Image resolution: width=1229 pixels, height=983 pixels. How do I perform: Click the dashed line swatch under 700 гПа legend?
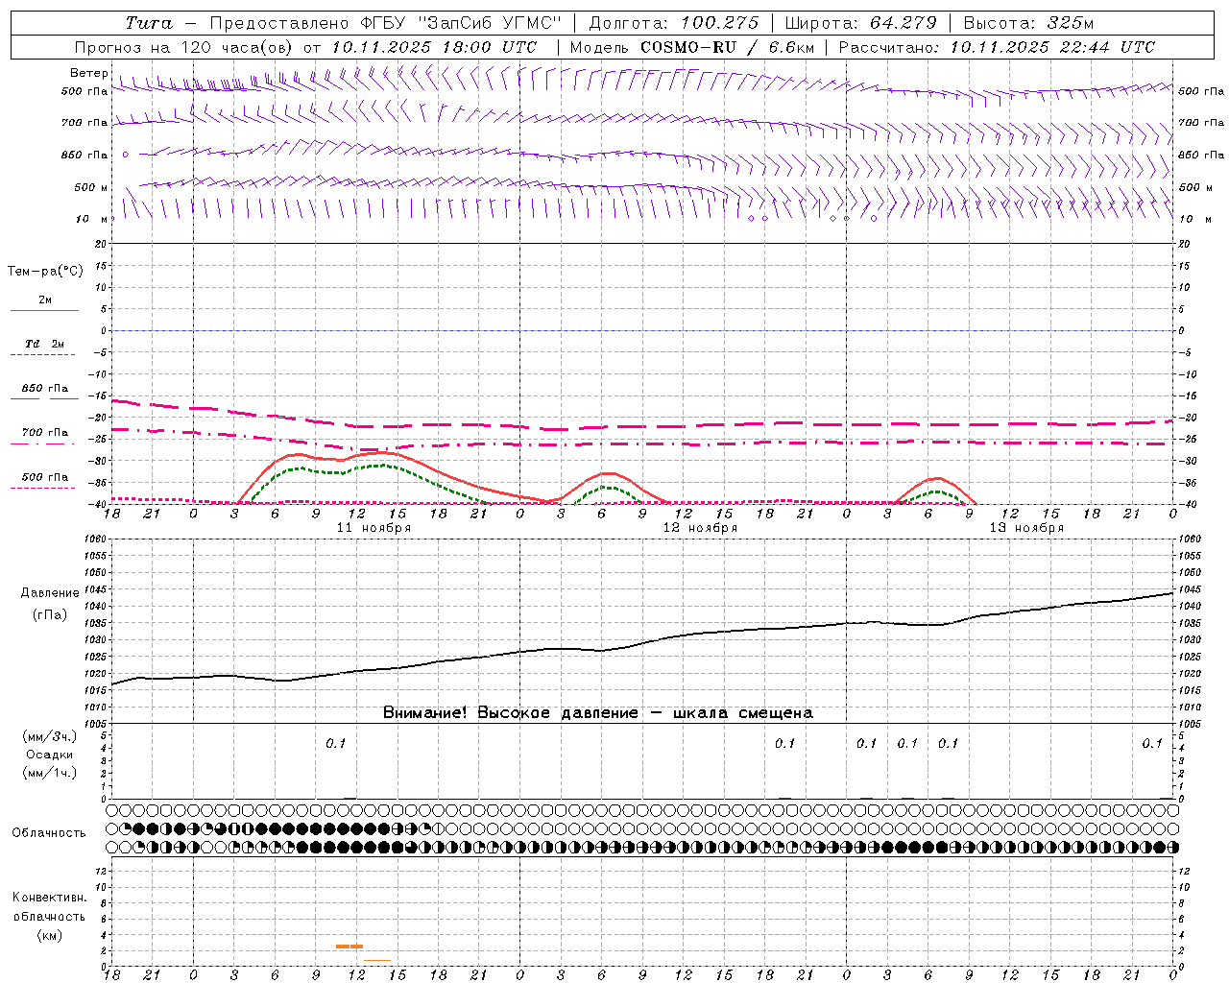click(x=44, y=444)
